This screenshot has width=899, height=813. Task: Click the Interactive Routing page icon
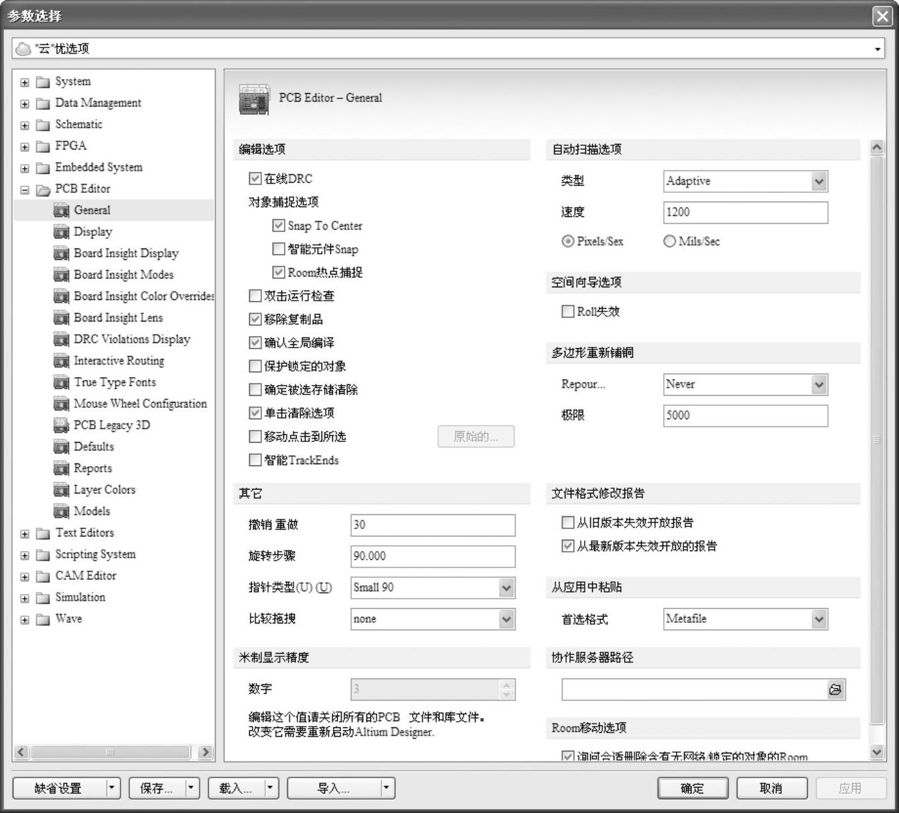(x=61, y=361)
